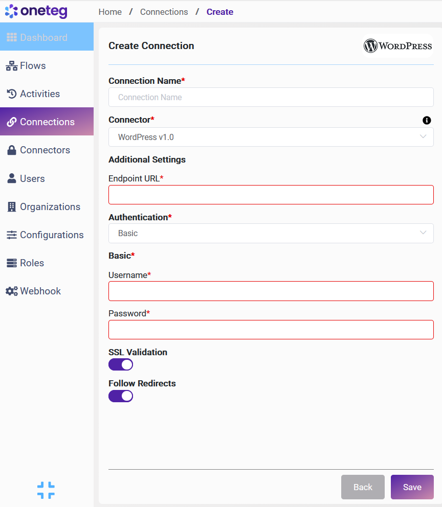Click the Back button
Screen dimensions: 442x507
(x=363, y=487)
